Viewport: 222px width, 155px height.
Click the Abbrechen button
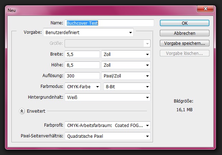click(185, 33)
